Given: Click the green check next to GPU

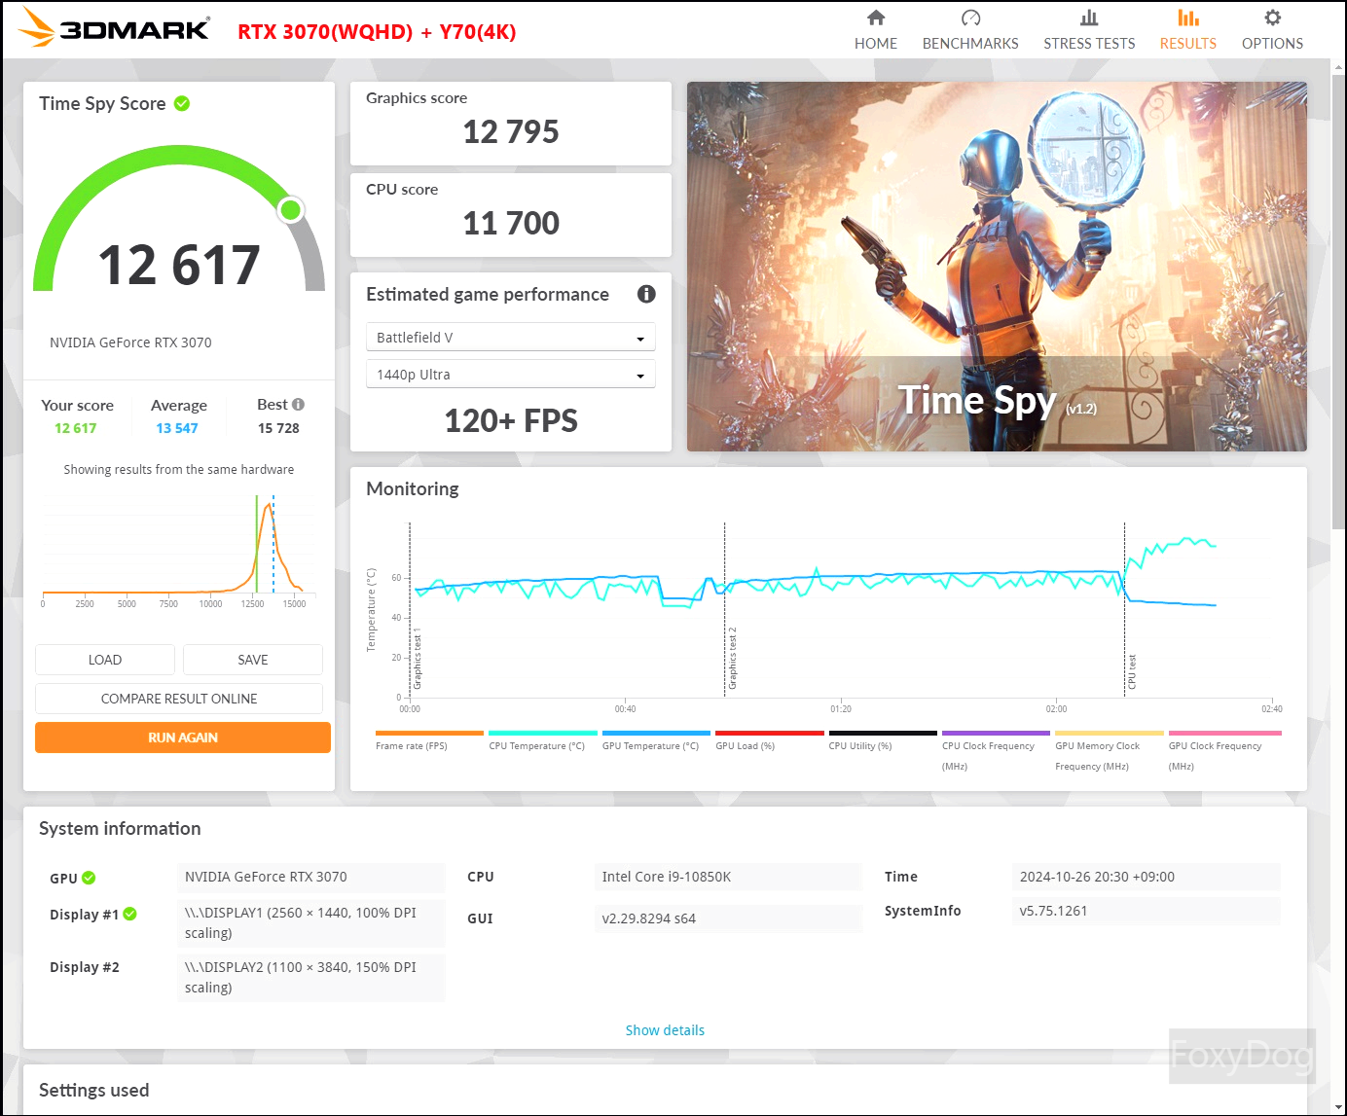Looking at the screenshot, I should 89,878.
